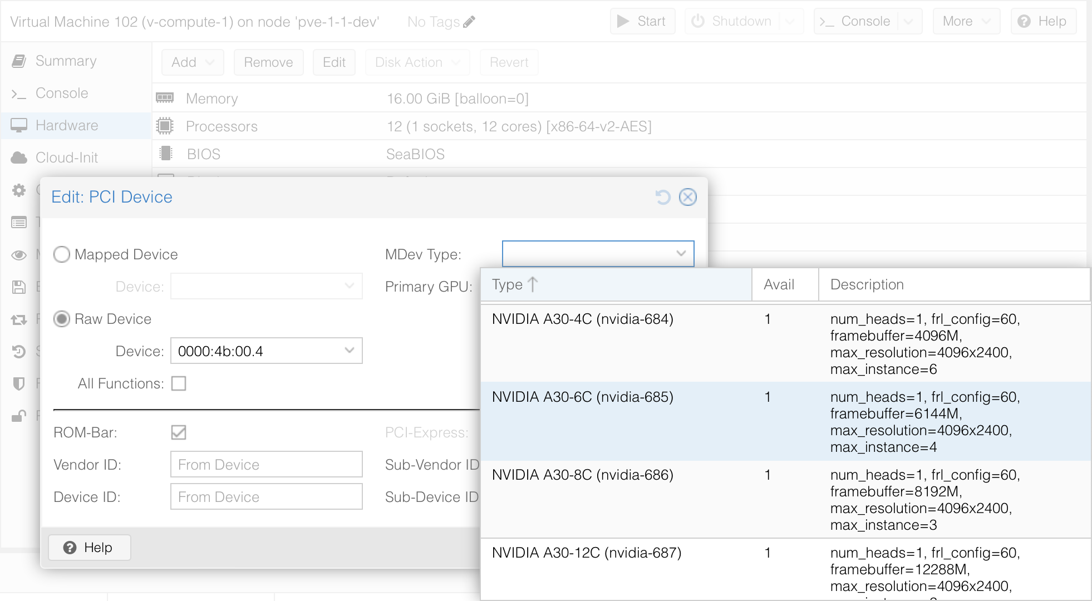Toggle the ROM-Bar checkbox
The height and width of the screenshot is (601, 1092).
tap(179, 432)
